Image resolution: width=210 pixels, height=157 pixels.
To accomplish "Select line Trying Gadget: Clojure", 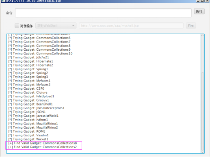I will coord(28,92).
